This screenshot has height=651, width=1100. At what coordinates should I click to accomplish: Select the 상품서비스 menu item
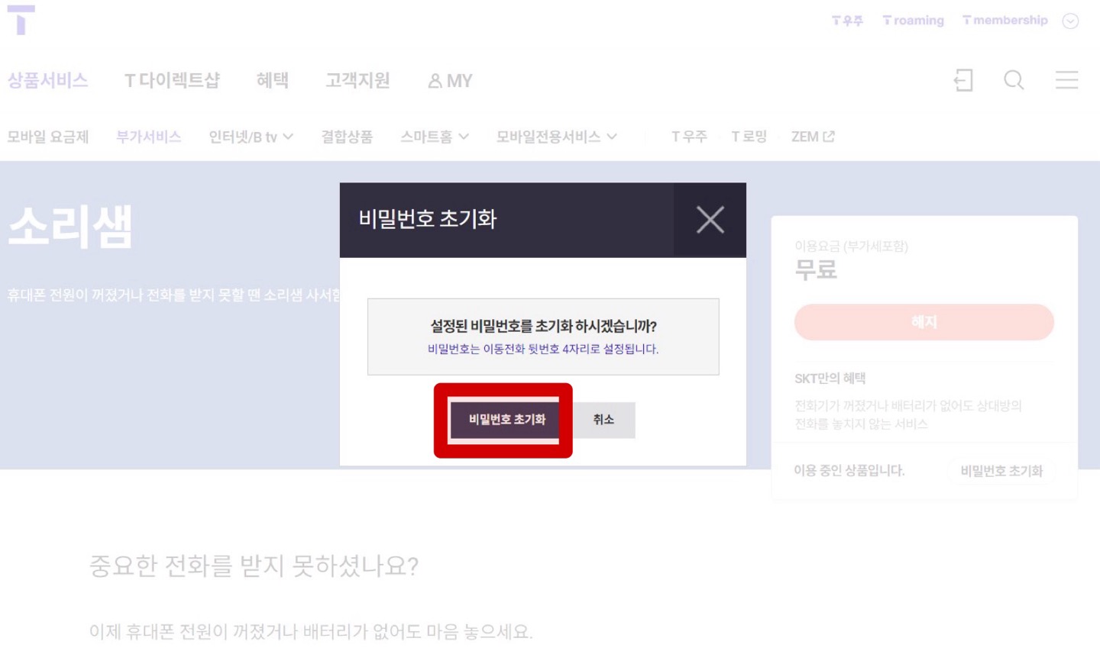48,80
